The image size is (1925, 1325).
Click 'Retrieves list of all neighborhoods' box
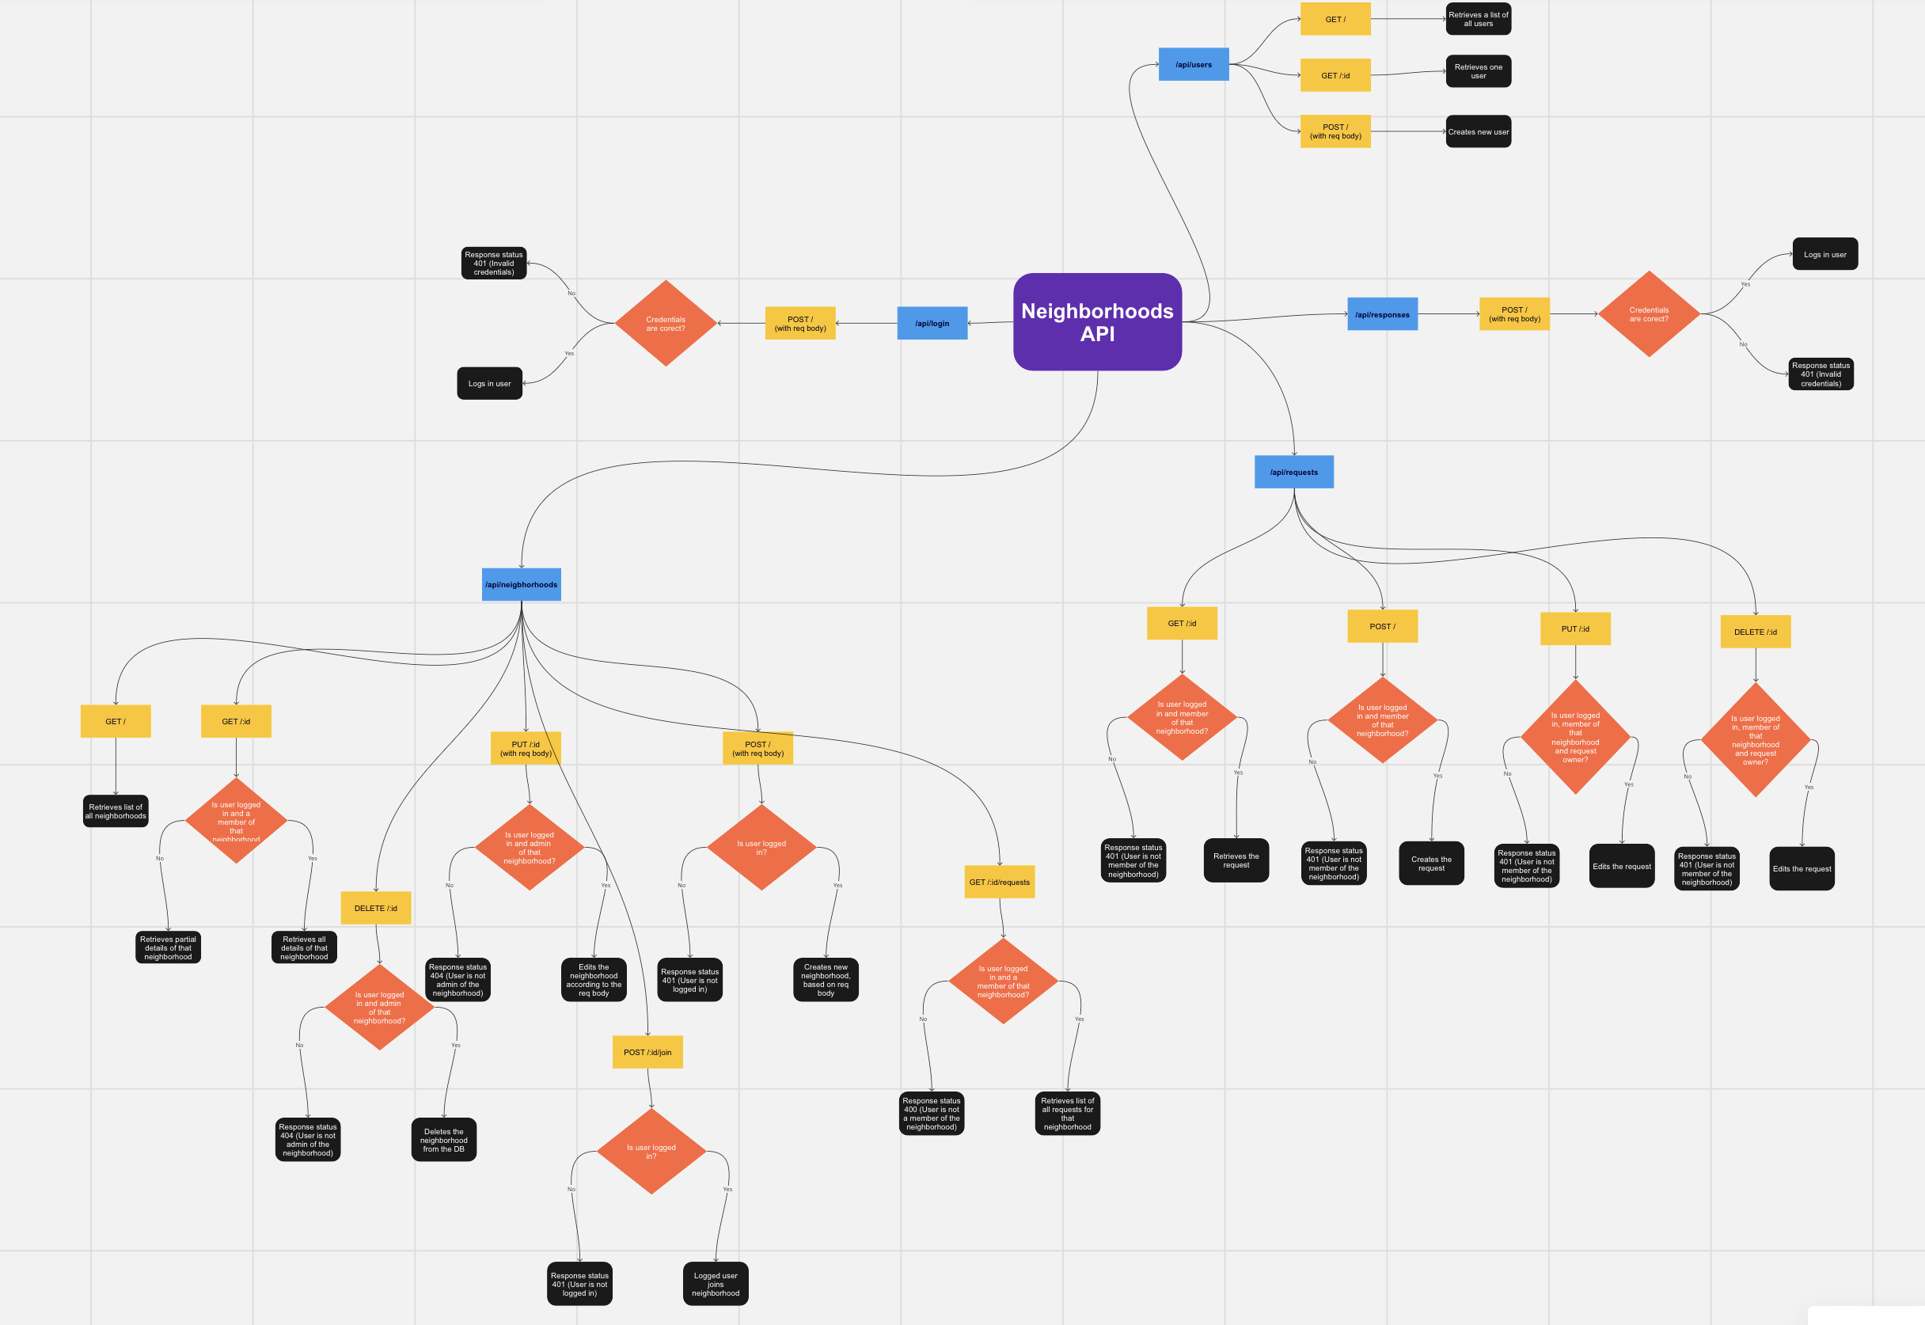click(116, 811)
